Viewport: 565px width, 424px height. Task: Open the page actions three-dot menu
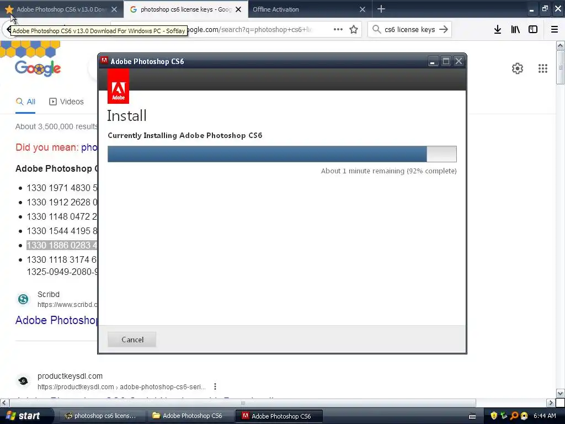[338, 29]
